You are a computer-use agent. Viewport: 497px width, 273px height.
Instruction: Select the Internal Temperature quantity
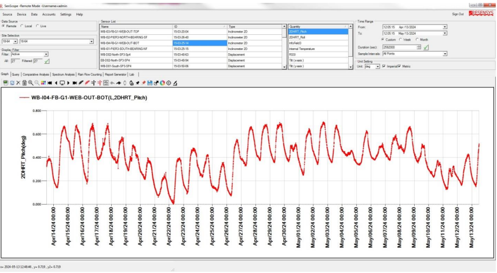[x=318, y=49]
